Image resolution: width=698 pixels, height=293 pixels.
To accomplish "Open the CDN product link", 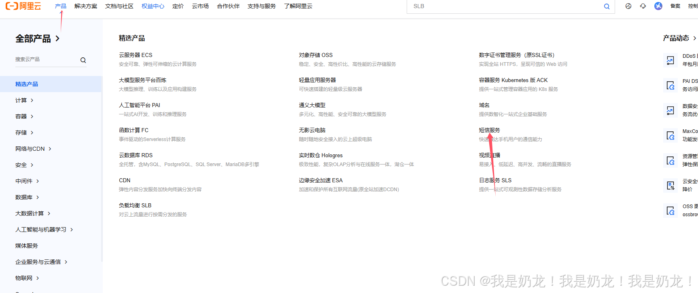I will (125, 180).
